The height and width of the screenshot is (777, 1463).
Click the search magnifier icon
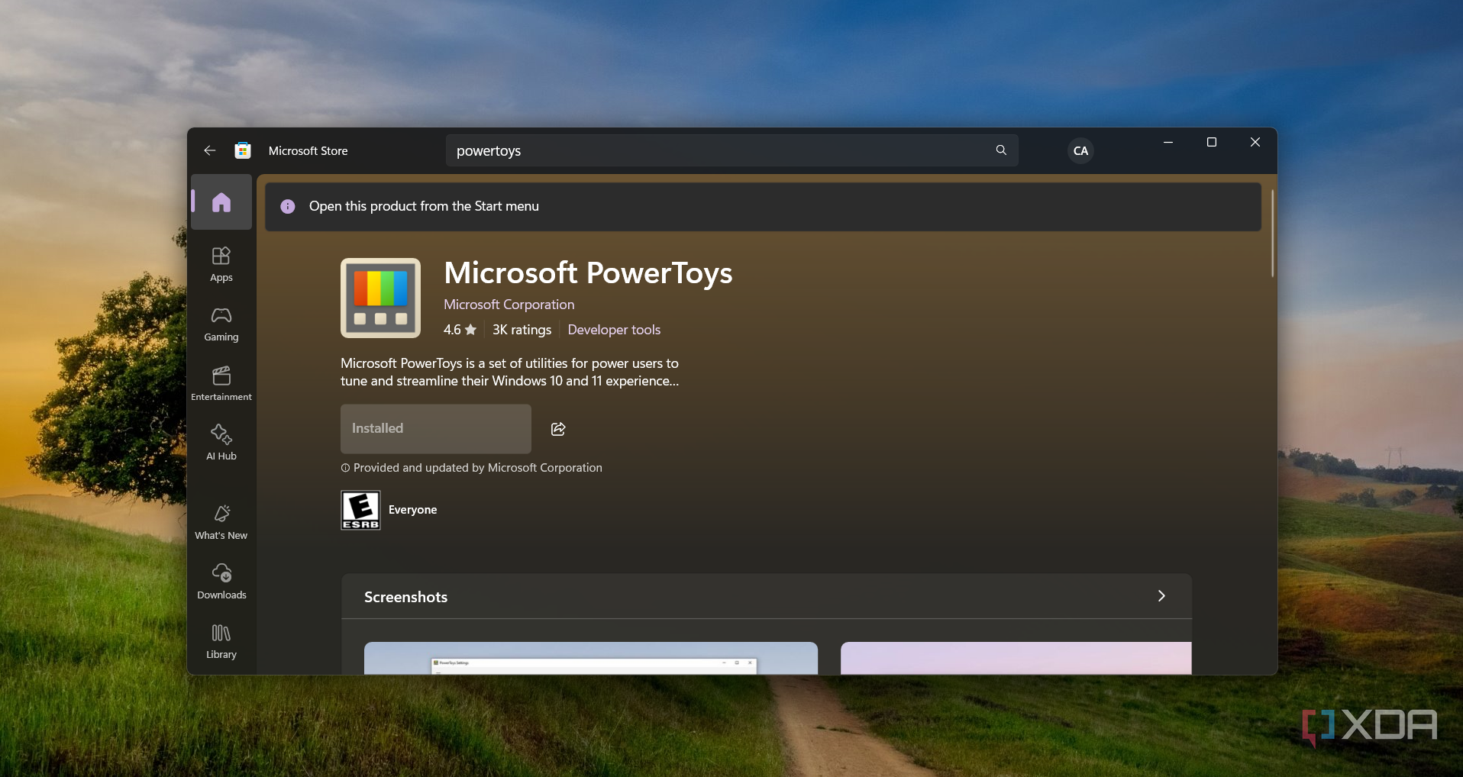[1001, 150]
